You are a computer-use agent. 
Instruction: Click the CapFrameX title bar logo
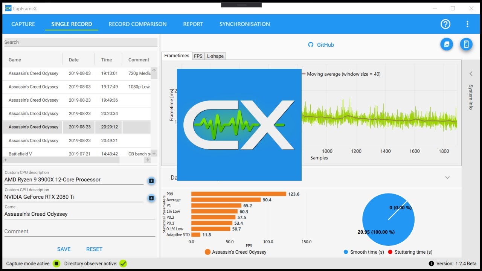click(8, 8)
